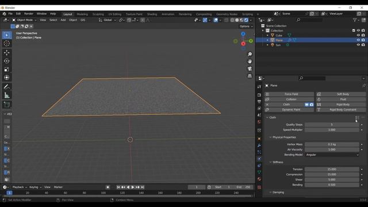
Task: Select the Transform tool
Action: [x=7, y=78]
